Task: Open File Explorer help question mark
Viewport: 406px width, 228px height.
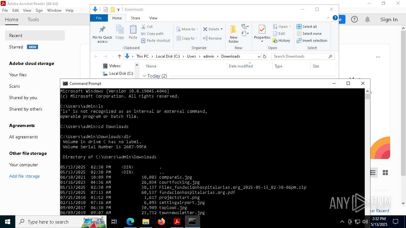Action: tap(335, 18)
